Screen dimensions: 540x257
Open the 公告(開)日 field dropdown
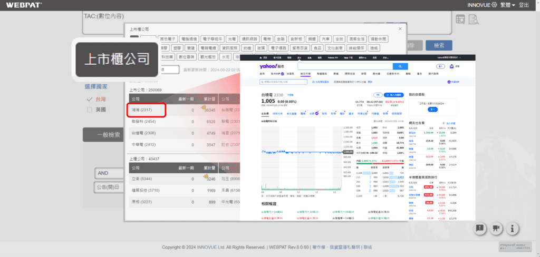109,187
